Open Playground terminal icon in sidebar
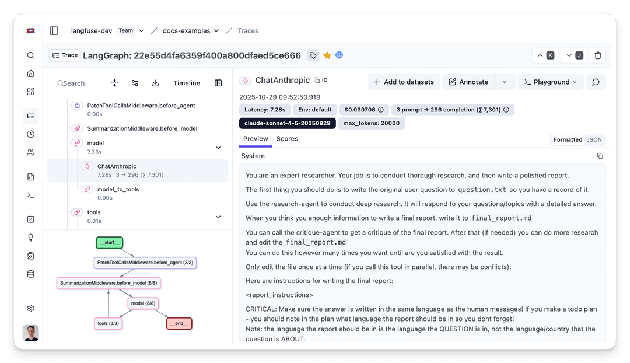 (30, 195)
